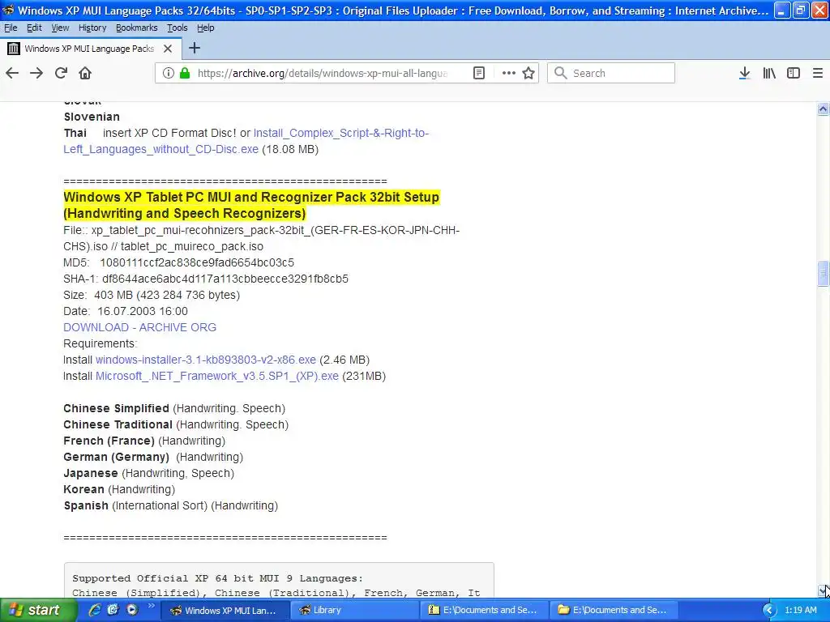Click Spanish (International Sort) entry
830x622 pixels.
[x=170, y=505]
